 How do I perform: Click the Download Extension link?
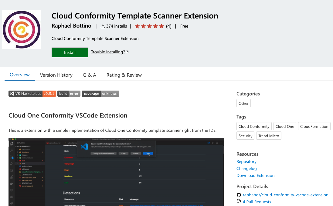tap(255, 175)
